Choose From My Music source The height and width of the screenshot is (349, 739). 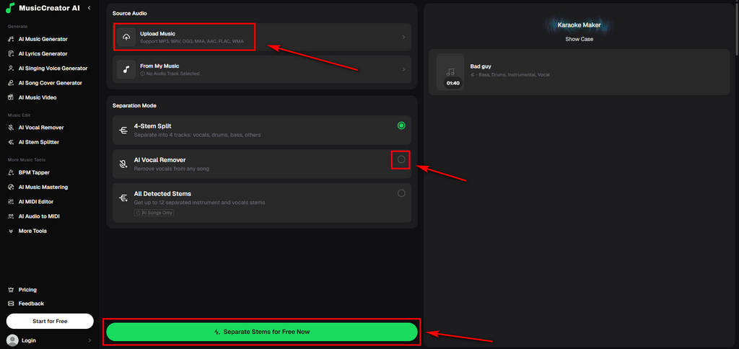pyautogui.click(x=261, y=69)
